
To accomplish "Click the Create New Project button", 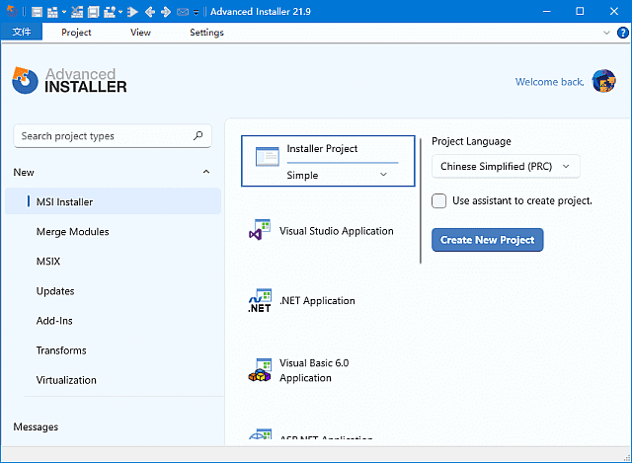I will [x=487, y=240].
